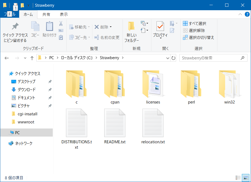Click PC in the address breadcrumb
This screenshot has height=182, width=251.
pyautogui.click(x=51, y=58)
